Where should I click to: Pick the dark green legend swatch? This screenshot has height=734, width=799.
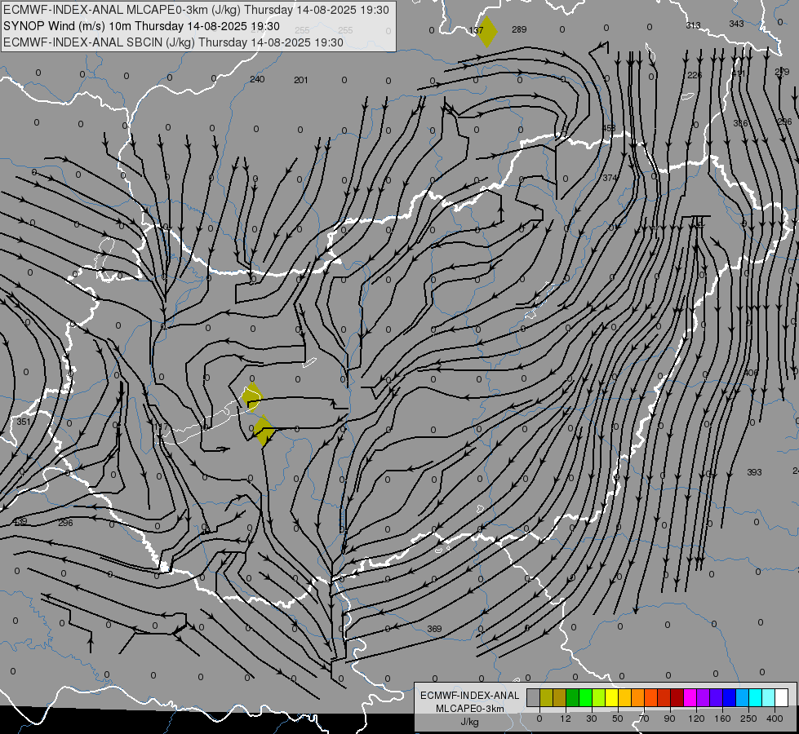pyautogui.click(x=573, y=697)
